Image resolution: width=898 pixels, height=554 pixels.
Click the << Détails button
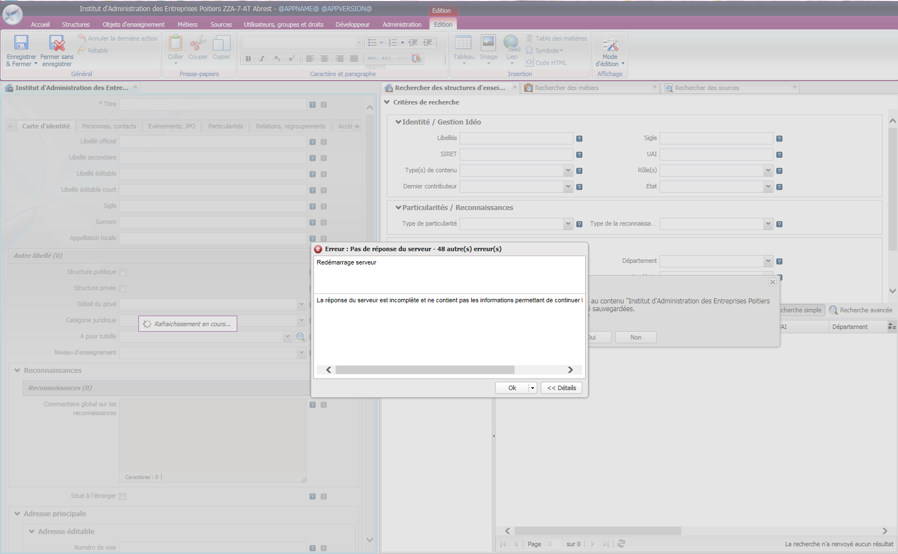pos(561,388)
